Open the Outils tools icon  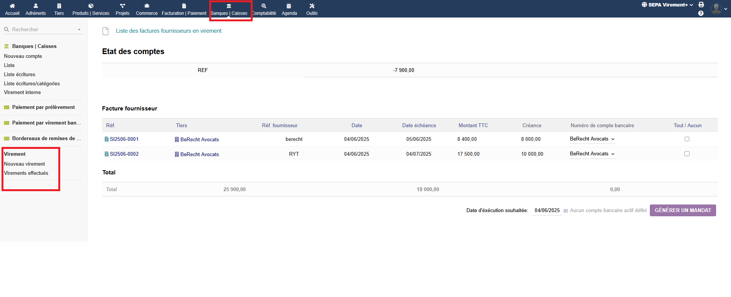[312, 6]
